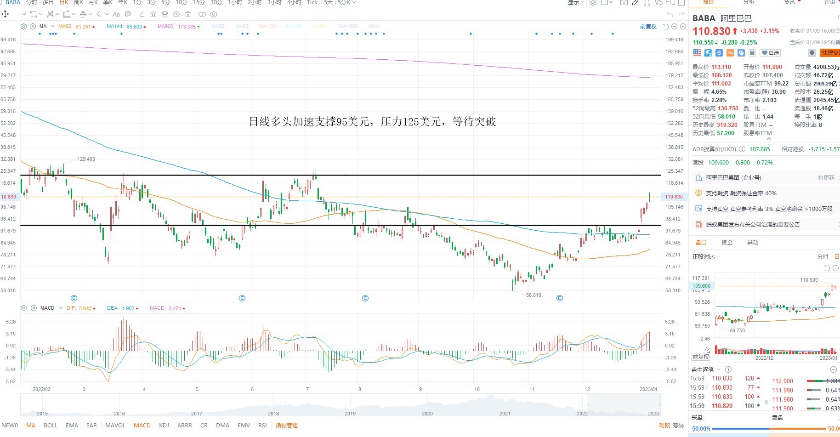The width and height of the screenshot is (840, 437).
Task: Open 阿里巴巴集团 (企业号) link
Action: pyautogui.click(x=733, y=178)
